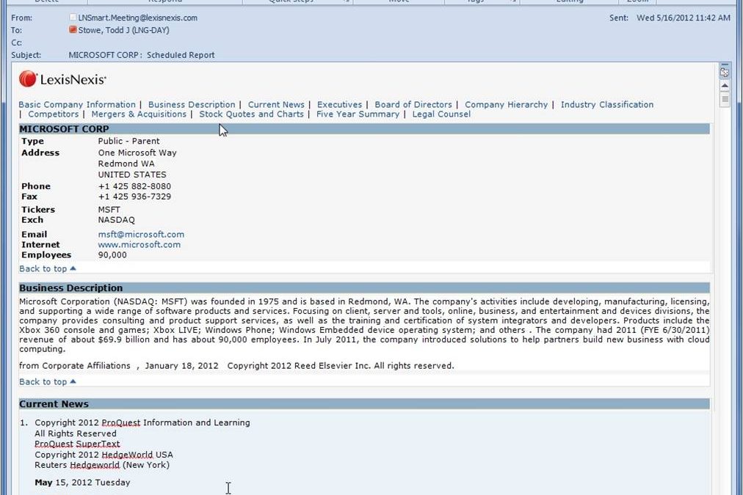743x495 pixels.
Task: Click the Business Description paragraph text
Action: click(364, 325)
